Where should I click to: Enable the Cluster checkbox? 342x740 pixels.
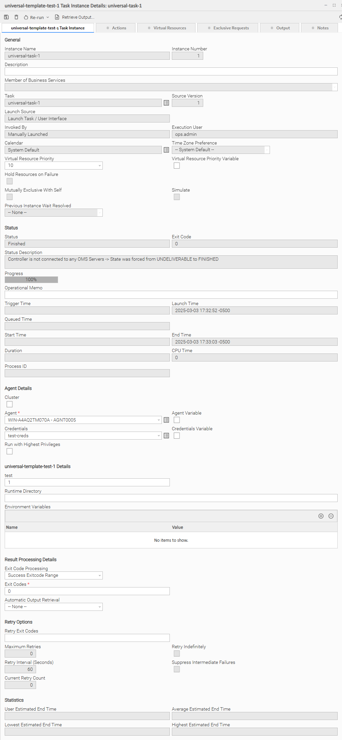point(10,404)
